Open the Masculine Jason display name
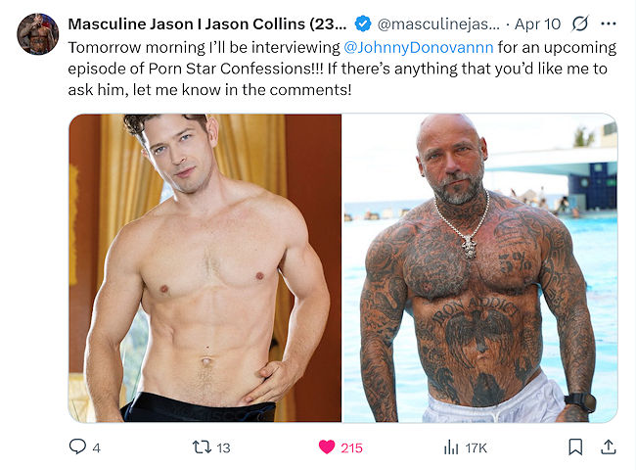Image resolution: width=636 pixels, height=470 pixels. click(x=207, y=23)
